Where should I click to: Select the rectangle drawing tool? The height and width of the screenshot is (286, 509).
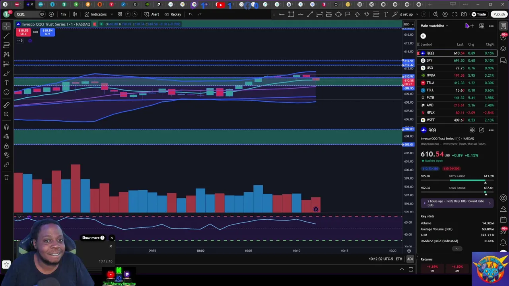click(291, 14)
